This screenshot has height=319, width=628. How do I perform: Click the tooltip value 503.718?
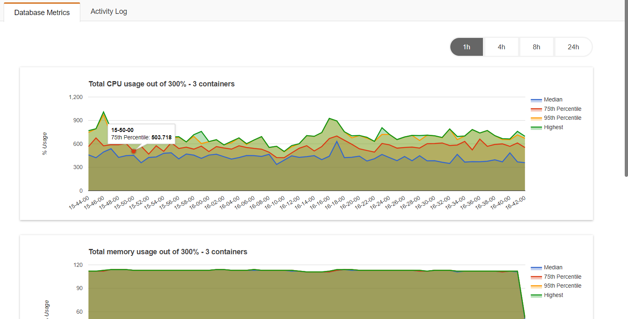[161, 137]
